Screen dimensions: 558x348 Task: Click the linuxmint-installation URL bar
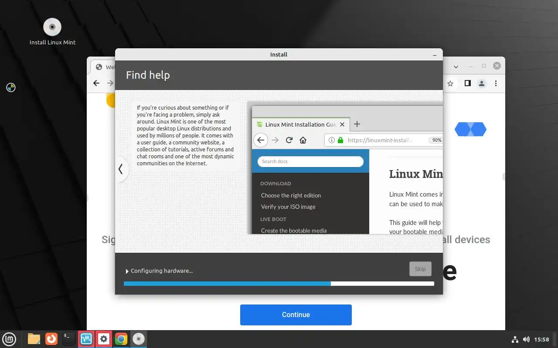[384, 140]
